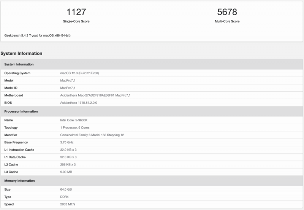
Task: Click the System Information page heading
Action: (21, 53)
